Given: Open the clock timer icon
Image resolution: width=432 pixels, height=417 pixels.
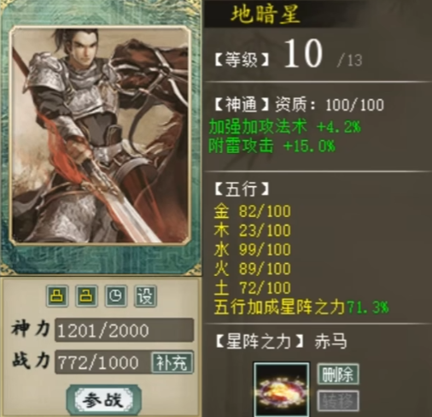Looking at the screenshot, I should click(116, 296).
